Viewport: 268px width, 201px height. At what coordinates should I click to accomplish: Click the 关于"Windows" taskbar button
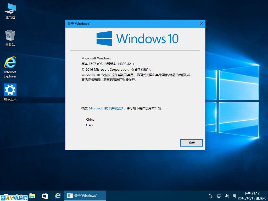(85, 196)
